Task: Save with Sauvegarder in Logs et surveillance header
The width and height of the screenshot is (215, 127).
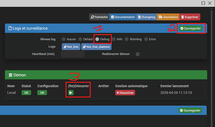Action: [191, 28]
